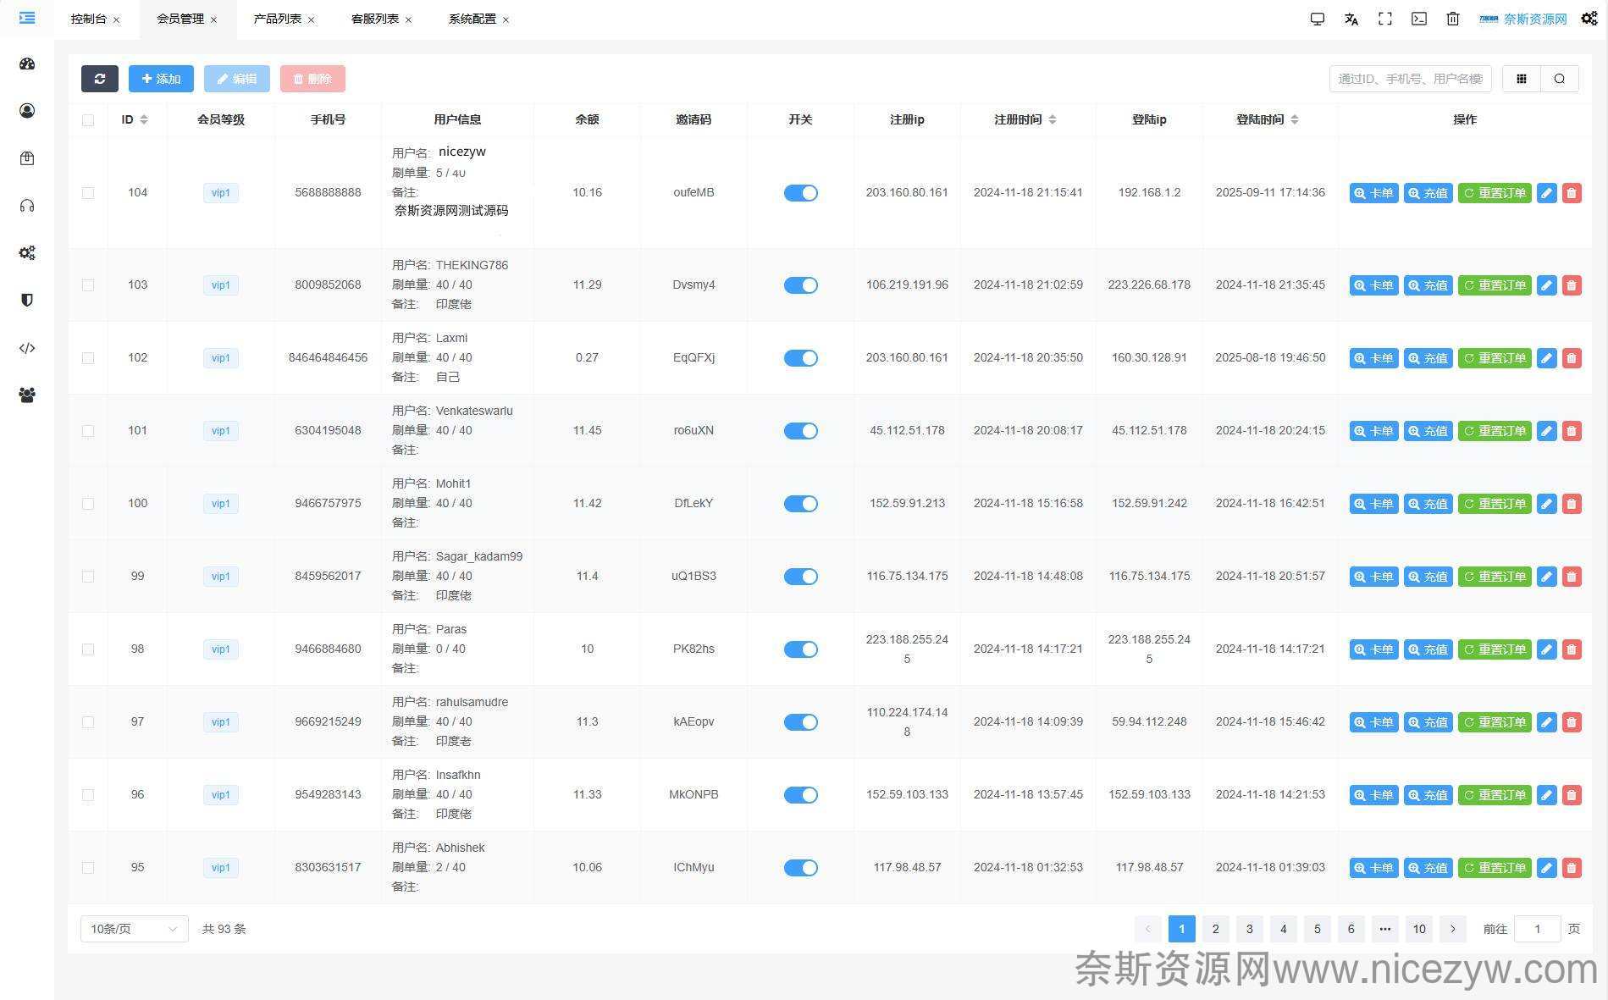Turn off the switch for user THEKING786
The image size is (1608, 1000).
tap(800, 285)
